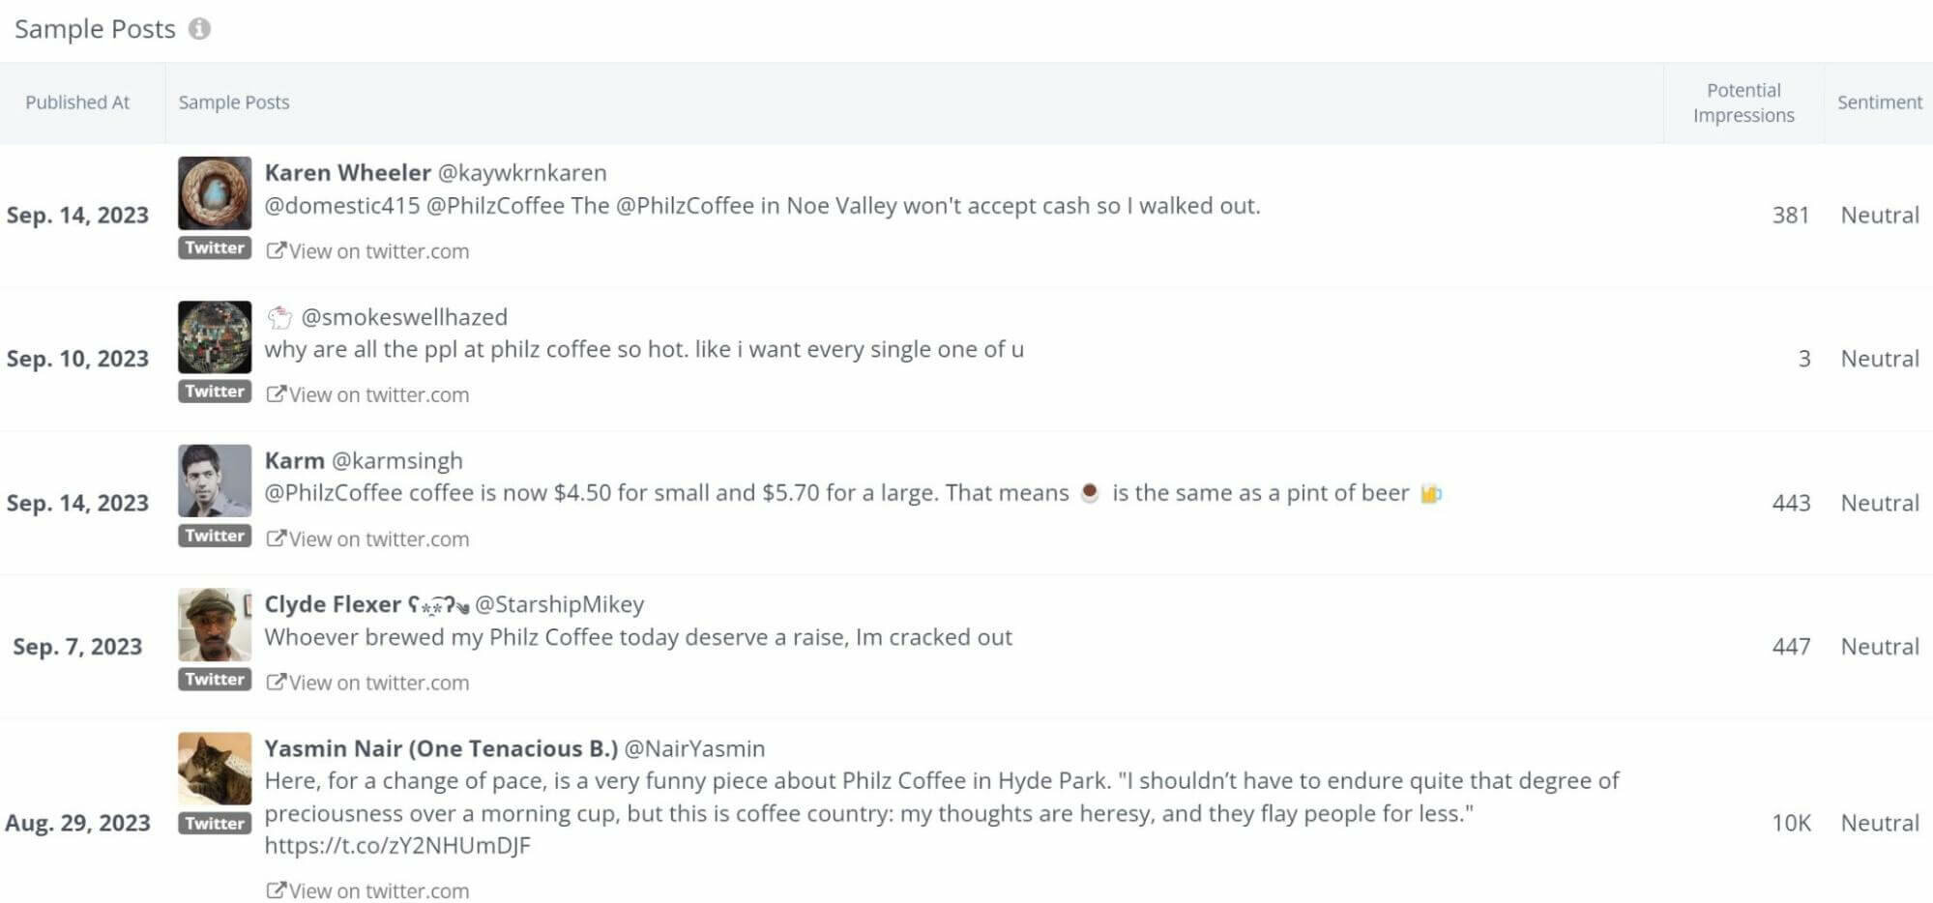
Task: Select the Twitter badge on Yasmin Nair's post
Action: click(x=214, y=823)
